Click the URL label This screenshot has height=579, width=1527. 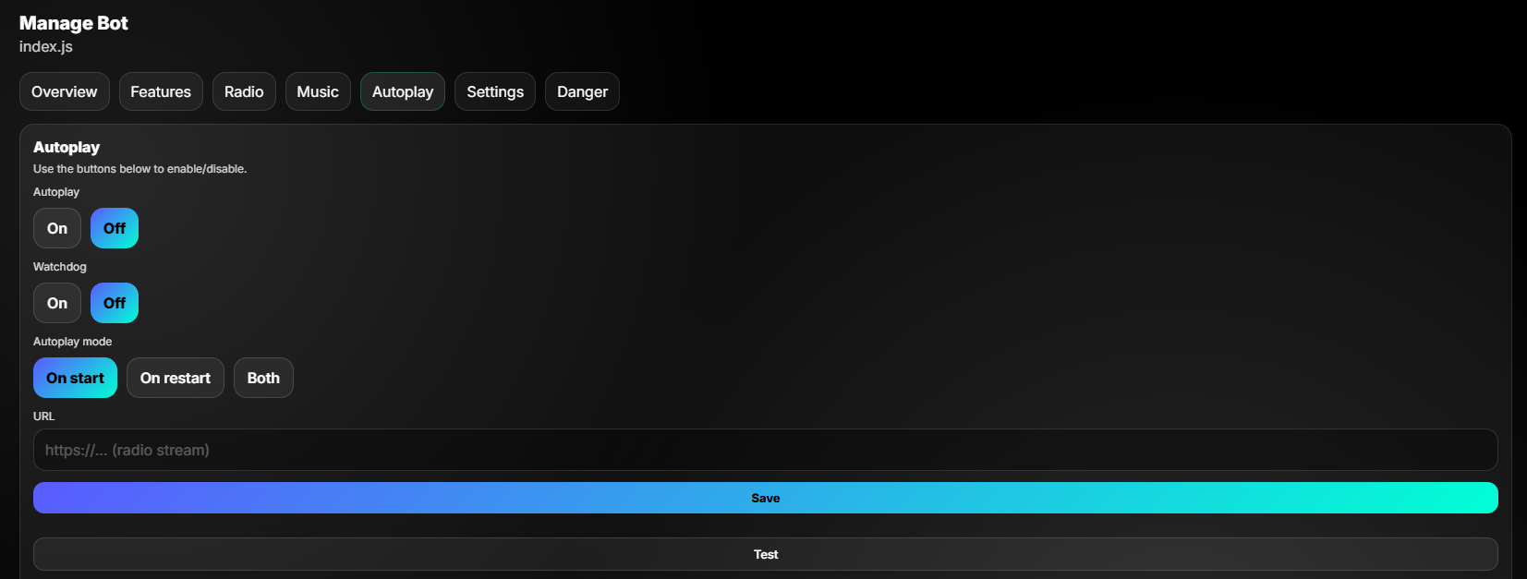(44, 416)
